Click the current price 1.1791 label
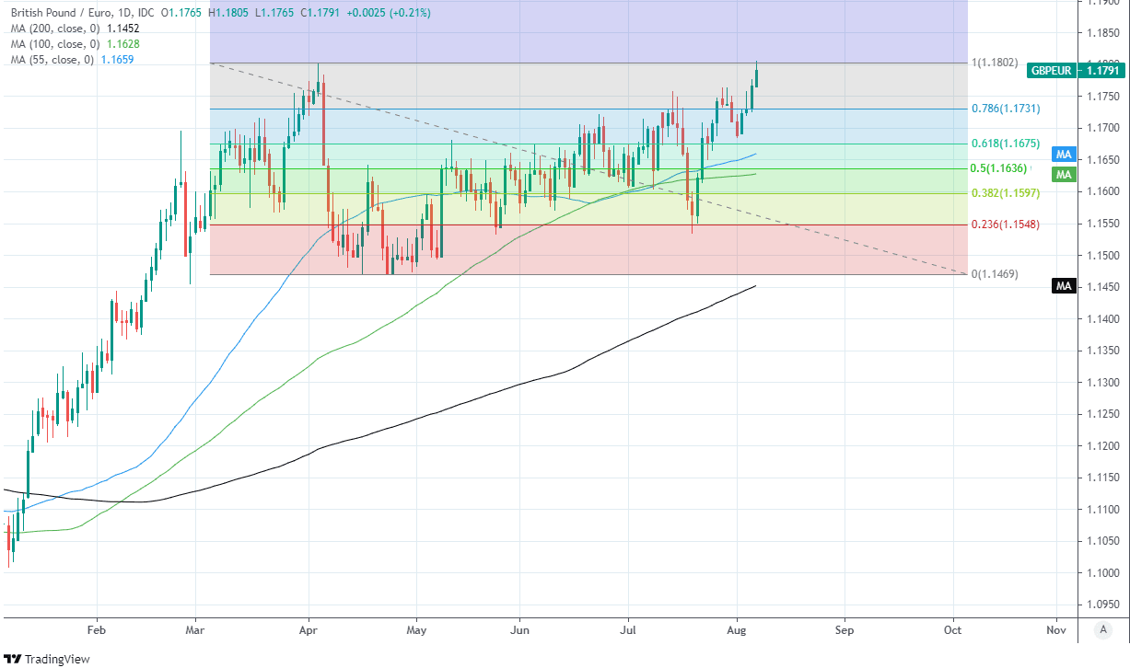Screen dimensions: 1130x668 1102,70
